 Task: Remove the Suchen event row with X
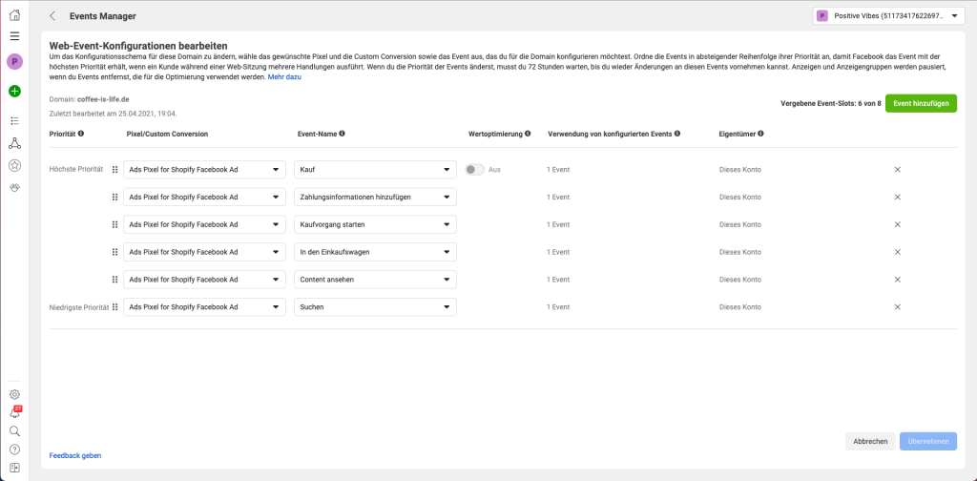point(897,307)
